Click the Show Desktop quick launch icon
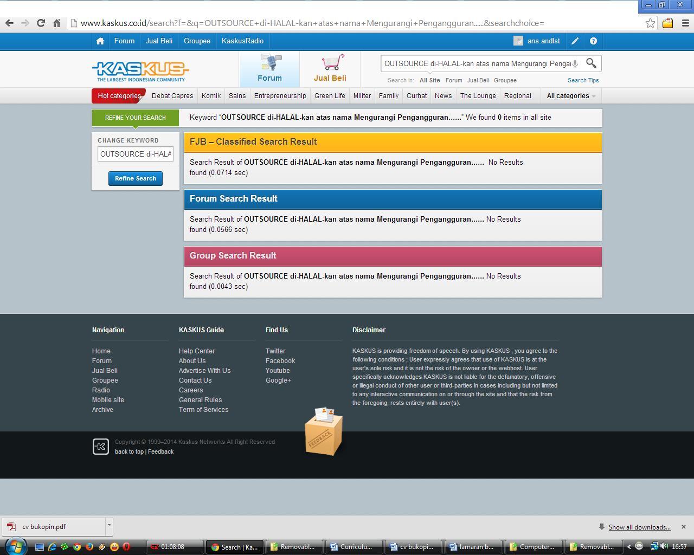694x555 pixels. click(40, 547)
